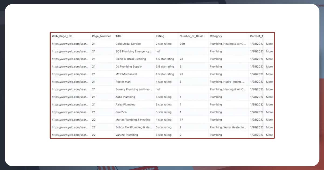The height and width of the screenshot is (170, 324).
Task: Open More for DJ Plumbing Supply
Action: pos(269,66)
